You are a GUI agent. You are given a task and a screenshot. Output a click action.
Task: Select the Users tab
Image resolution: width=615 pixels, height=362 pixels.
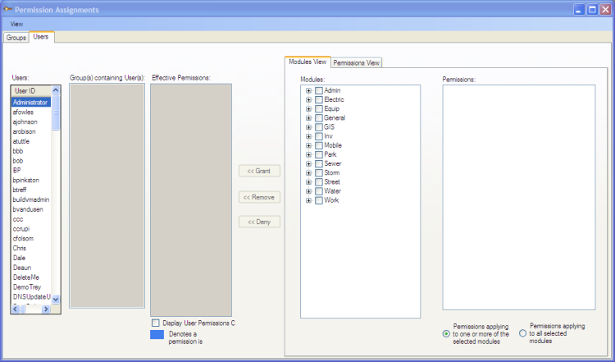click(41, 36)
